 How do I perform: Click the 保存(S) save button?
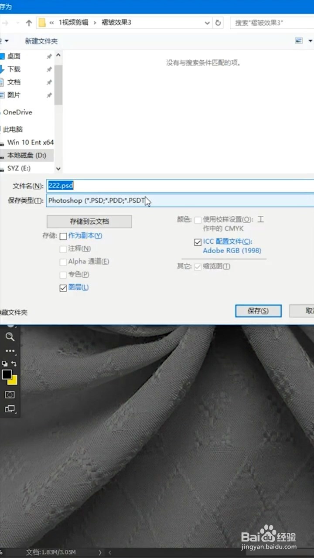tap(258, 311)
